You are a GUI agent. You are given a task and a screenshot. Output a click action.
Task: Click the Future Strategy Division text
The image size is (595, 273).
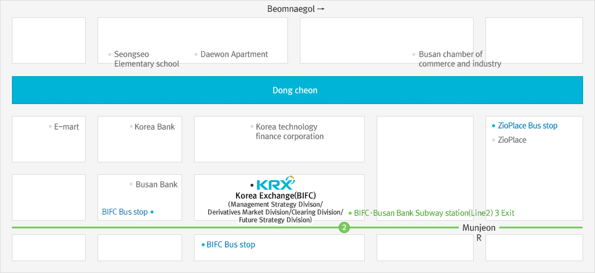[275, 219]
